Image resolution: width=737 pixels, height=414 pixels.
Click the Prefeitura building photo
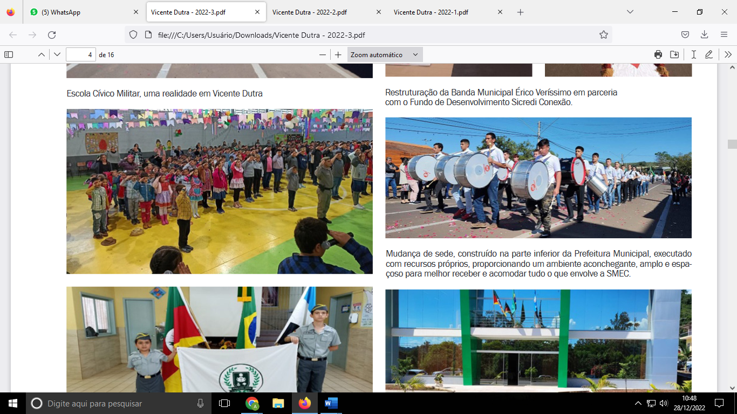click(x=538, y=341)
